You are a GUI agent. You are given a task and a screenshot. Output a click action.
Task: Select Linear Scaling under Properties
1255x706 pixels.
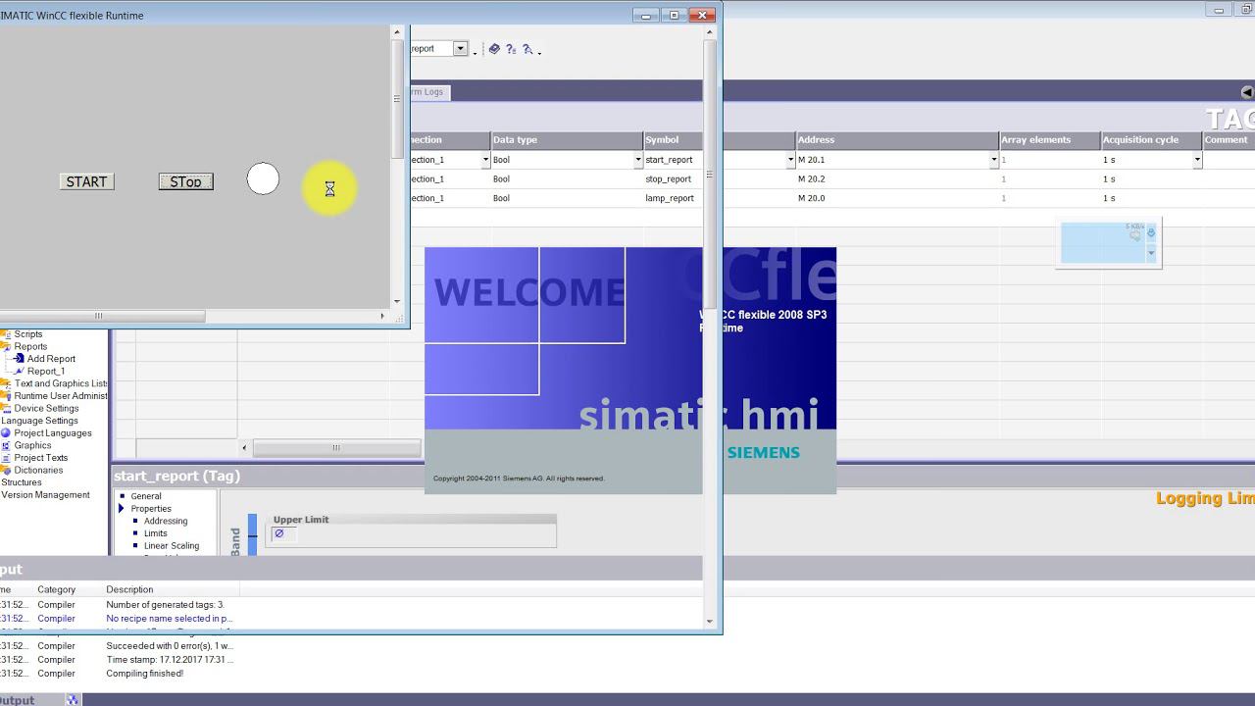click(x=172, y=546)
